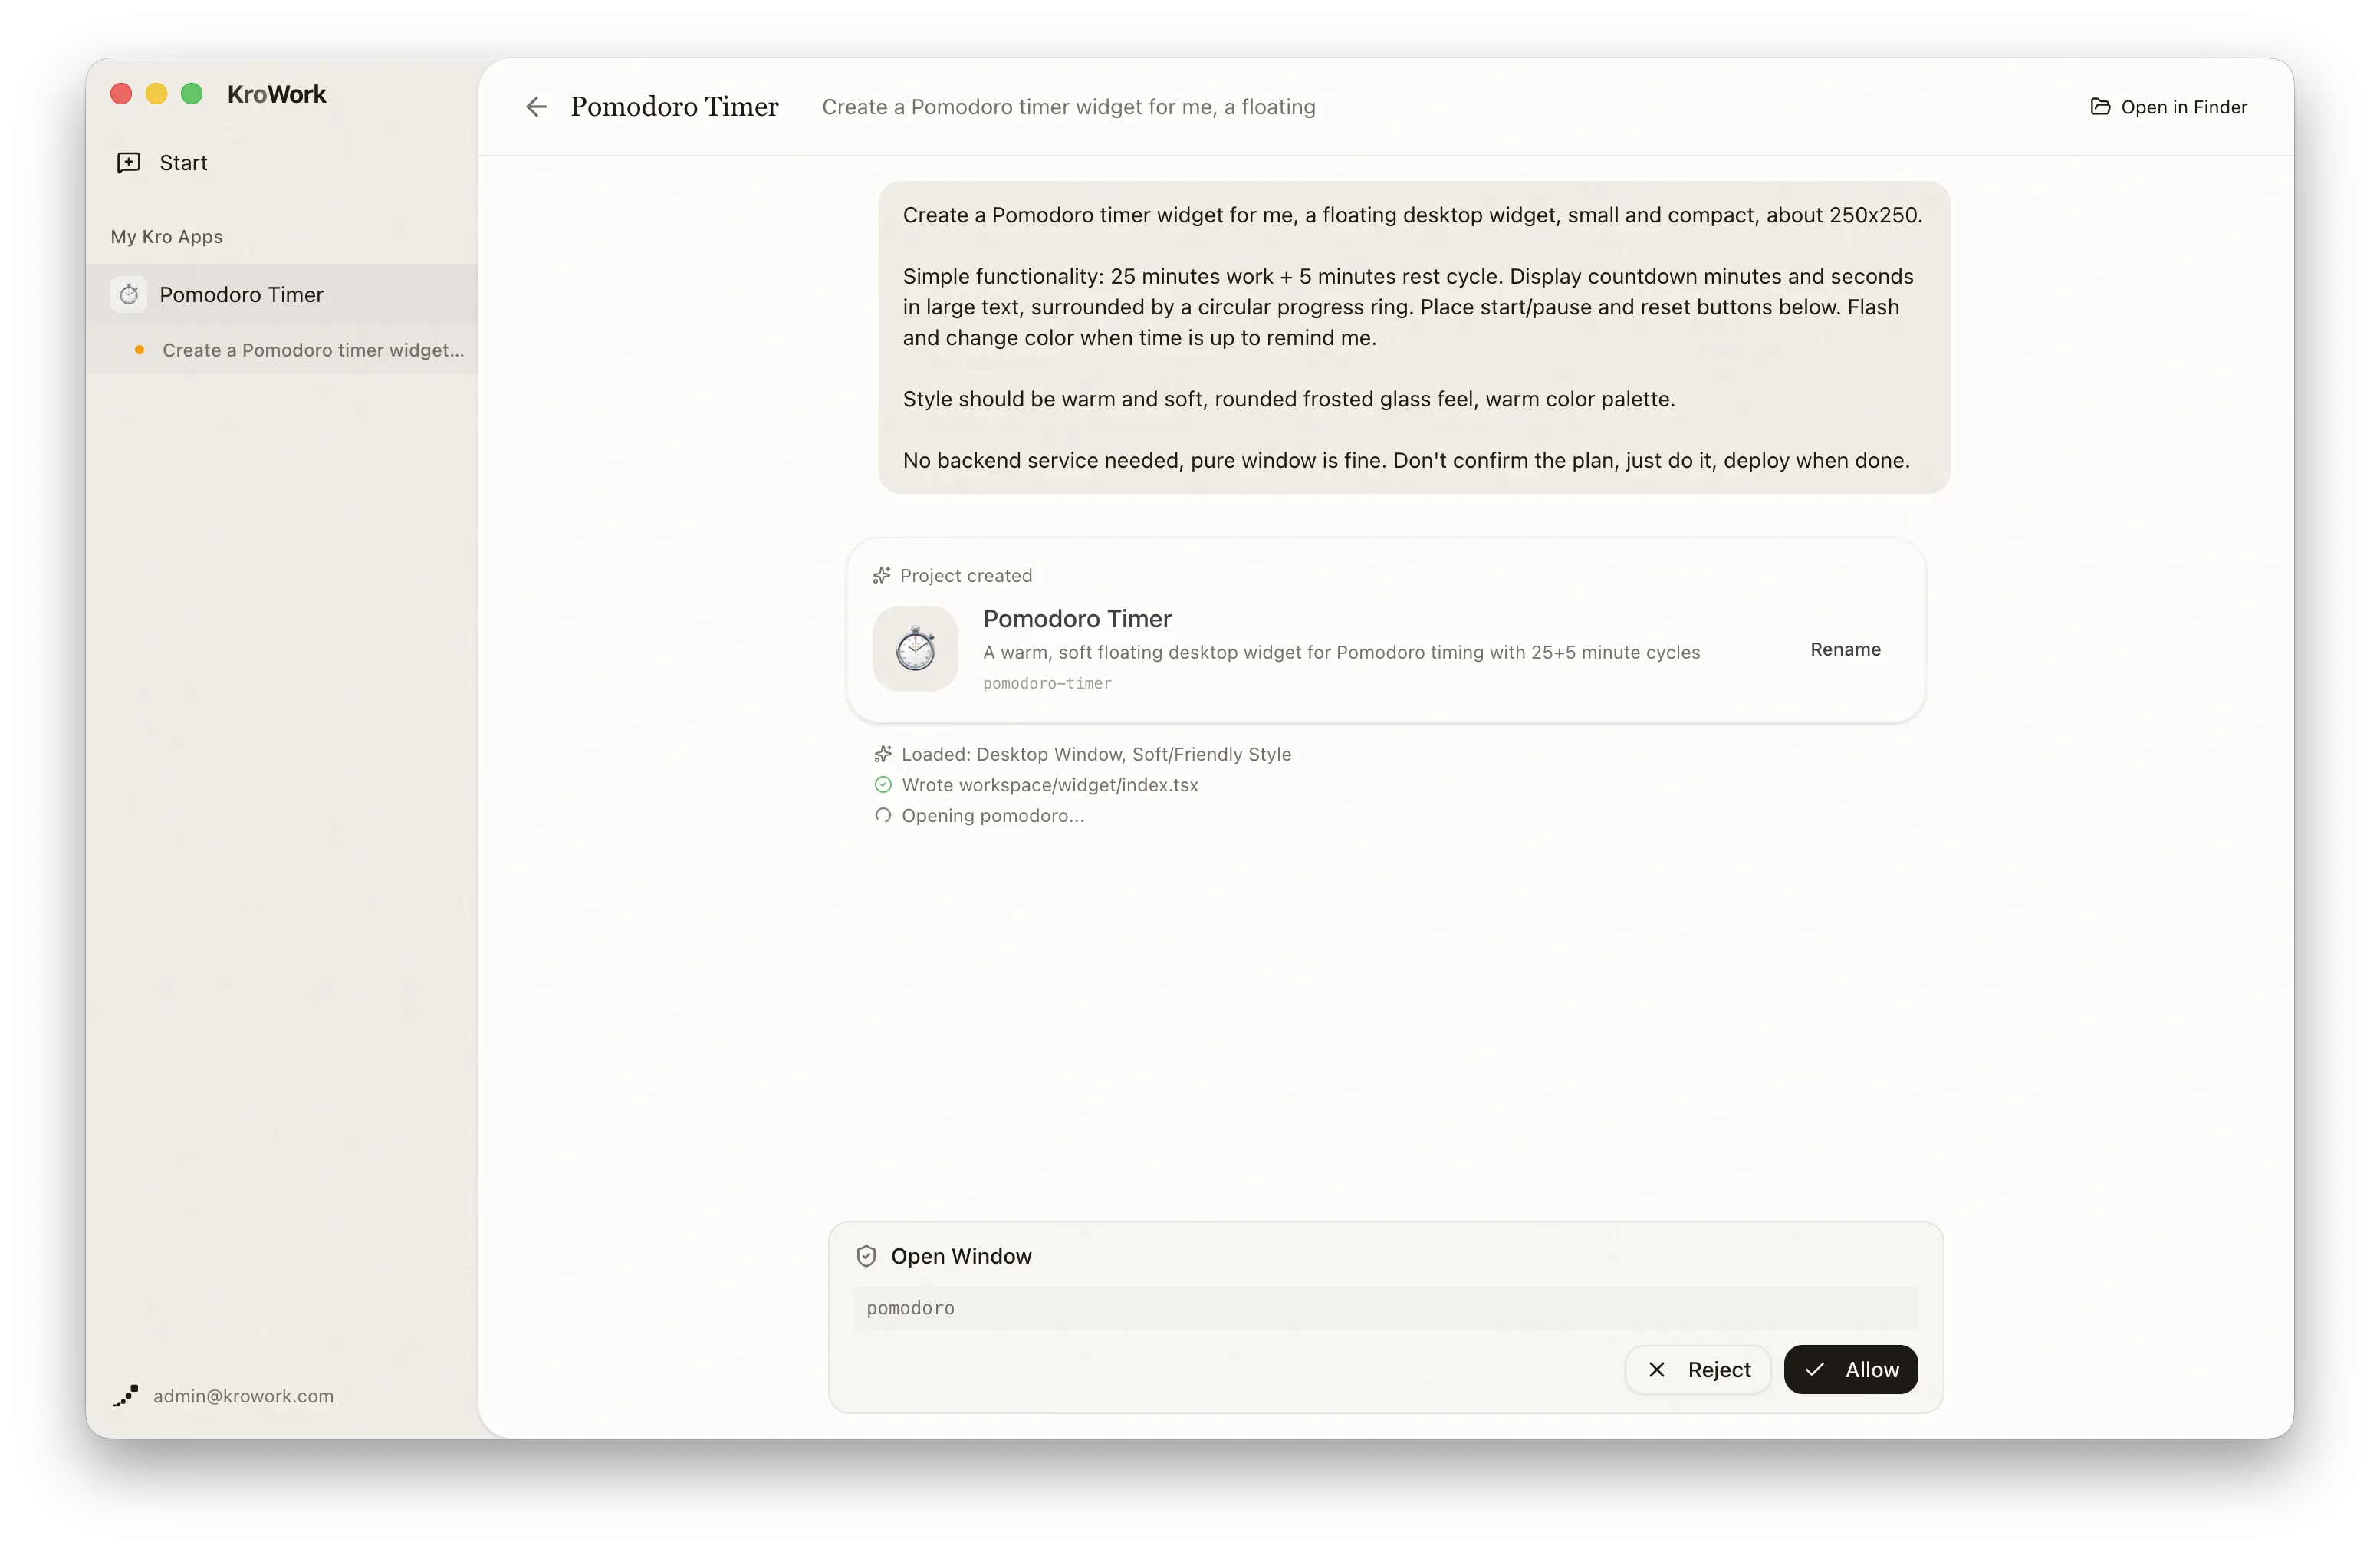Click the green check icon beside Wrote workspace
This screenshot has width=2380, height=1552.
pos(883,785)
